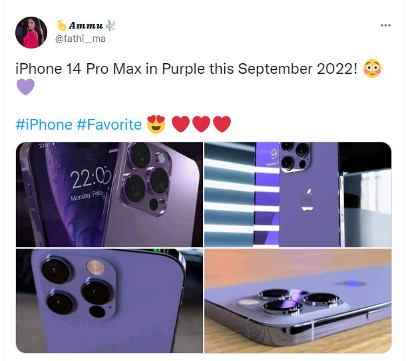Image resolution: width=410 pixels, height=361 pixels.
Task: Open bottom-left purple camera close-up photo
Action: [109, 301]
